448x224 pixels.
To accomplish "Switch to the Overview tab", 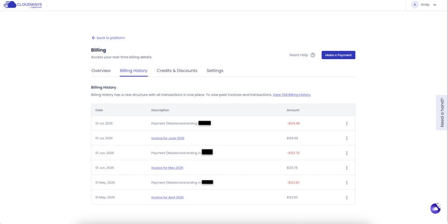I will tap(101, 71).
